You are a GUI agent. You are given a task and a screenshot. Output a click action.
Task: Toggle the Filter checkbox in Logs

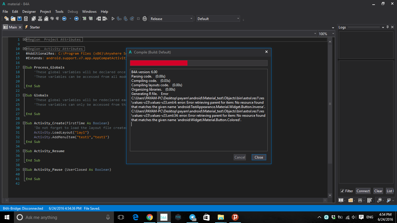pyautogui.click(x=342, y=191)
